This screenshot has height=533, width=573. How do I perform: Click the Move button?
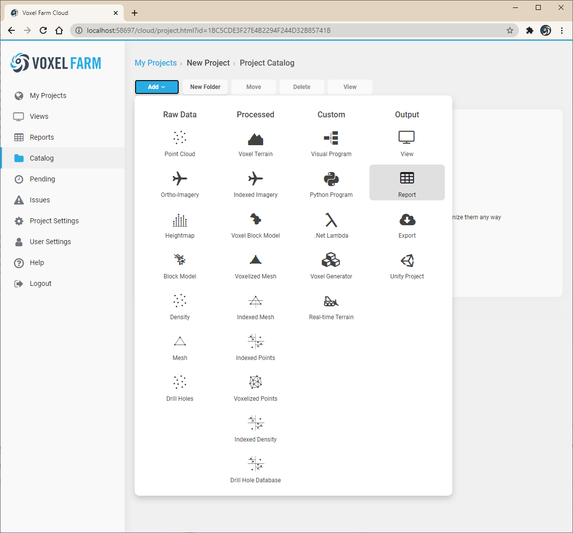[254, 87]
